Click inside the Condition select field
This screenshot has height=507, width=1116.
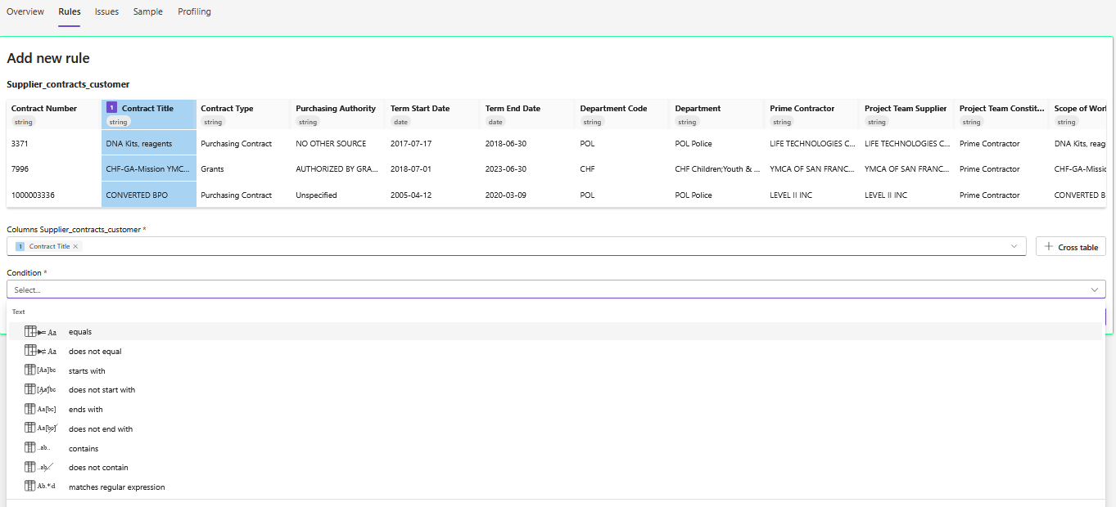click(x=540, y=289)
